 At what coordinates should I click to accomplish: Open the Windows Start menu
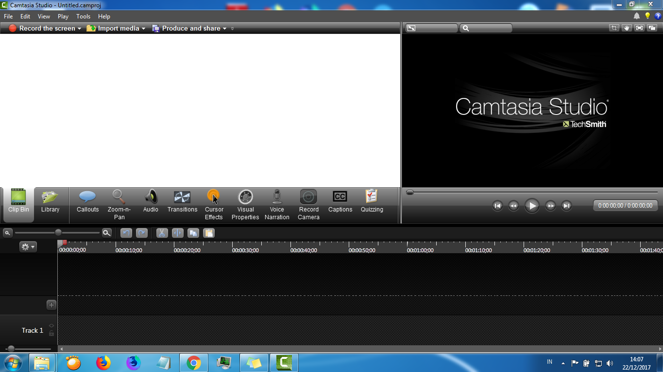point(13,363)
